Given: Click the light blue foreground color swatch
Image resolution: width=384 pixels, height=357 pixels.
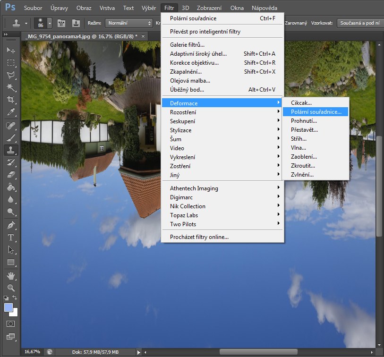Looking at the screenshot, I should click(9, 307).
